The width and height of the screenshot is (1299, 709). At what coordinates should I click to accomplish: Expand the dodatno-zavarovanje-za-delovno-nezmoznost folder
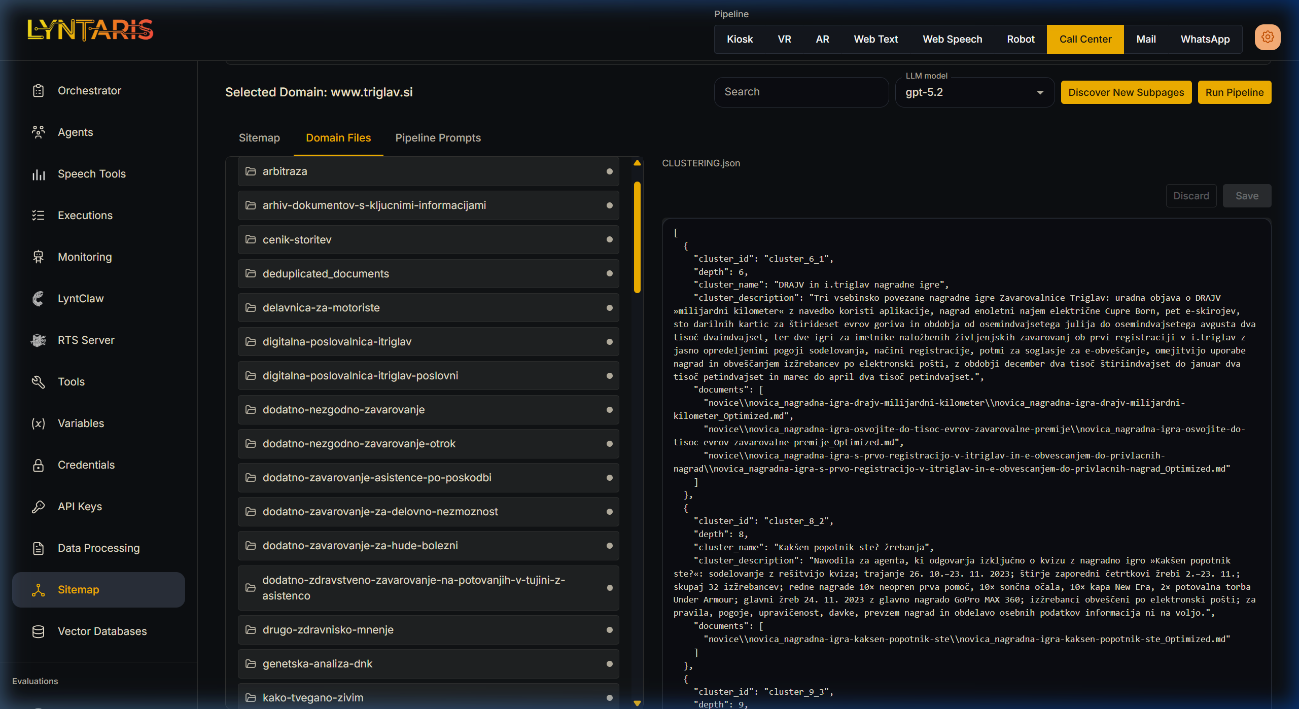click(x=428, y=512)
